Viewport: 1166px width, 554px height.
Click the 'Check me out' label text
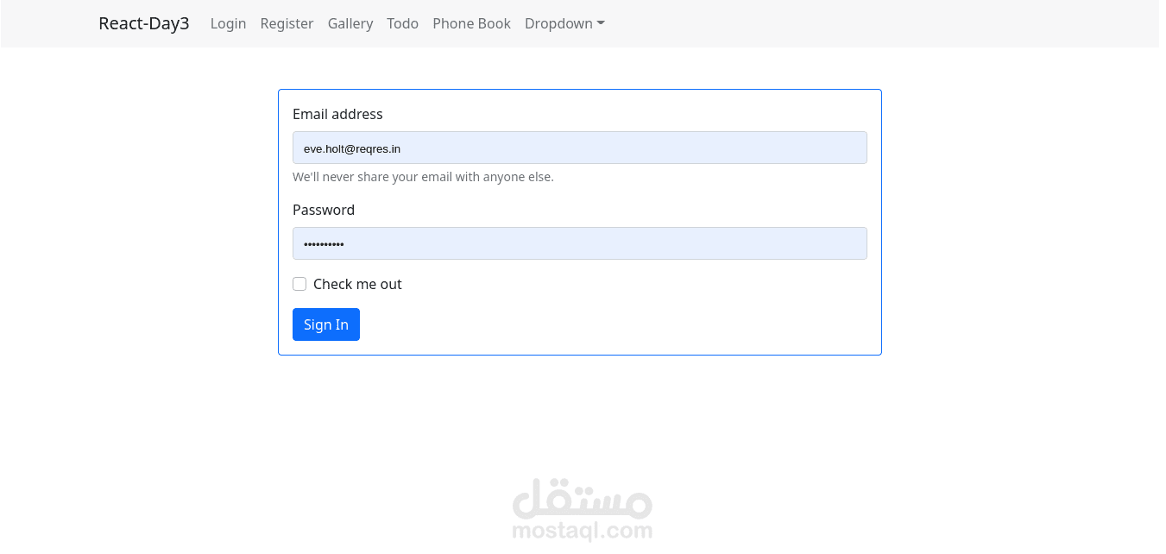[x=357, y=284]
